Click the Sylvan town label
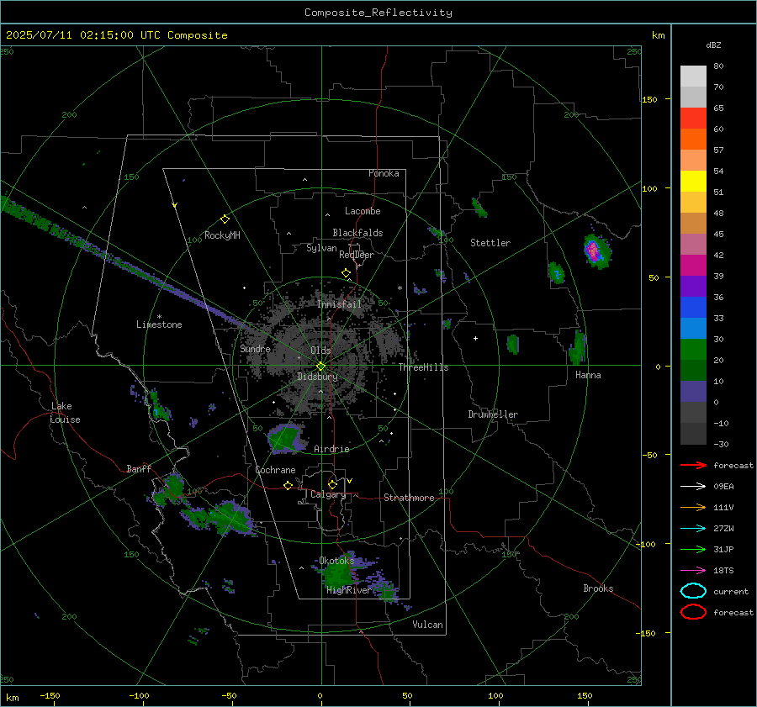Image resolution: width=757 pixels, height=707 pixels. [321, 247]
